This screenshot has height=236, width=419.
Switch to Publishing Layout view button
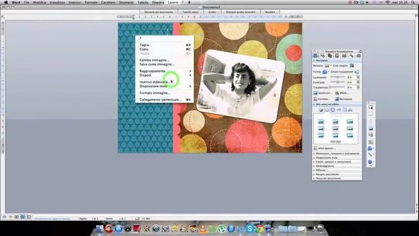tap(16, 217)
